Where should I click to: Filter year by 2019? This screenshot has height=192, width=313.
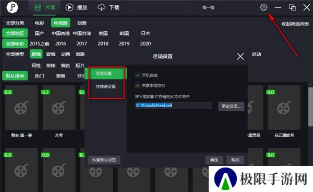(124, 44)
